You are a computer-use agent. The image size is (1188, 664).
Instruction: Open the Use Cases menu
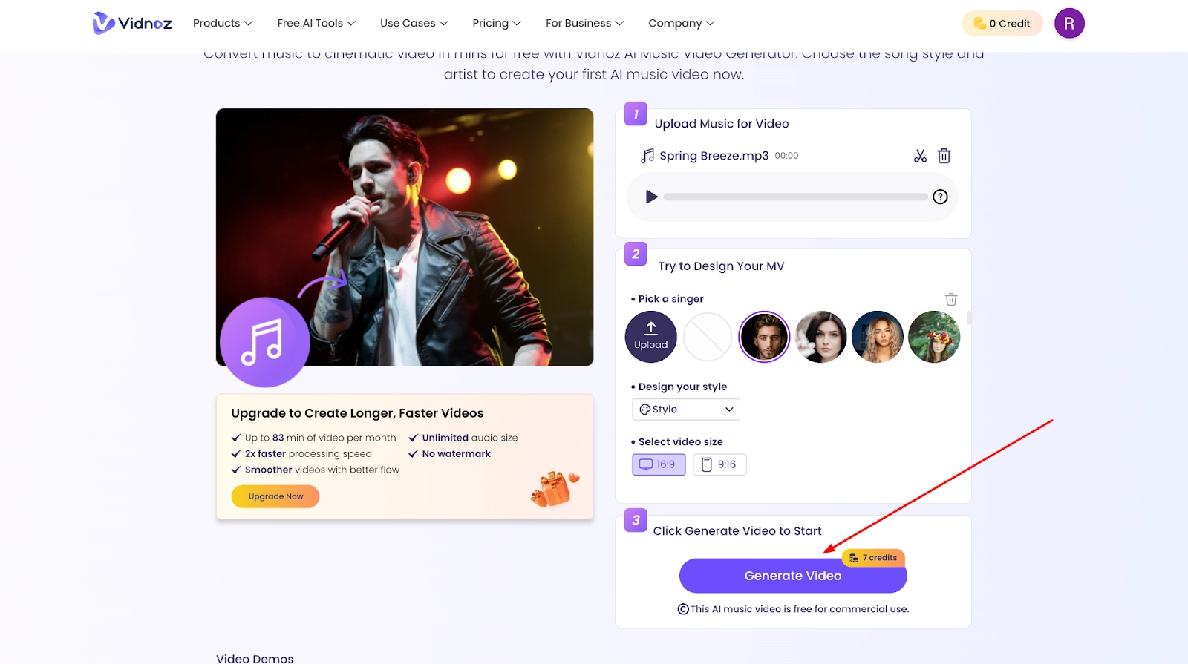[x=414, y=24]
